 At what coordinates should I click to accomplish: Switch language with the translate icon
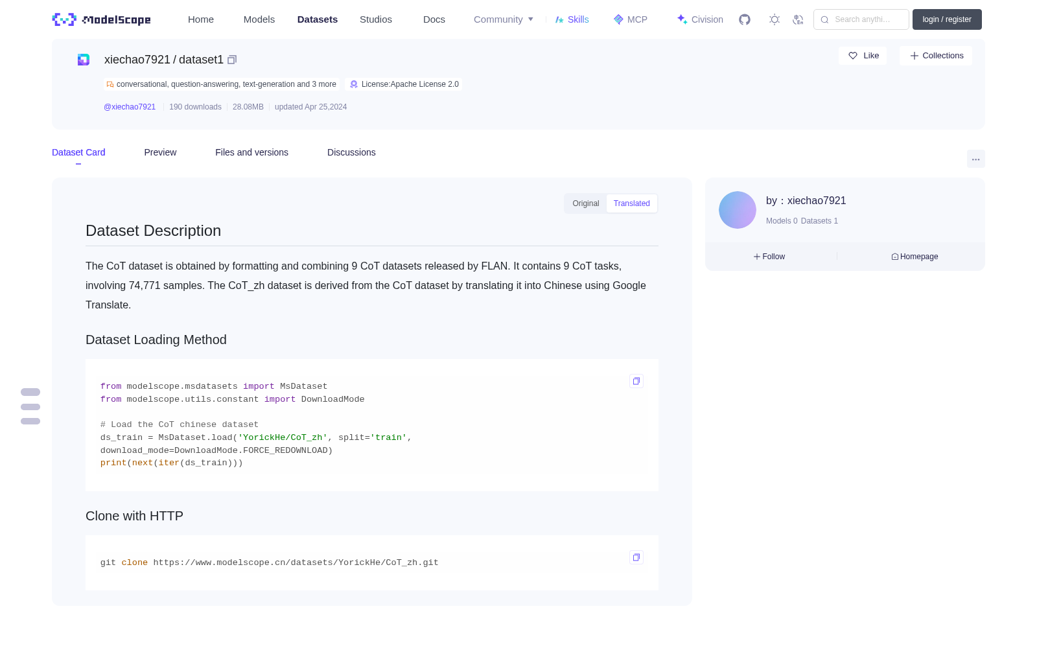pyautogui.click(x=798, y=19)
